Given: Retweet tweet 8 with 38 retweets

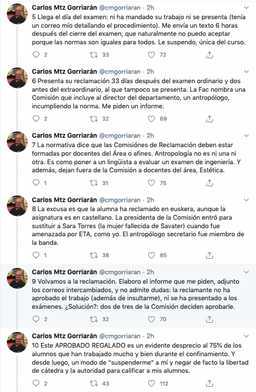Looking at the screenshot, I should [x=94, y=255].
